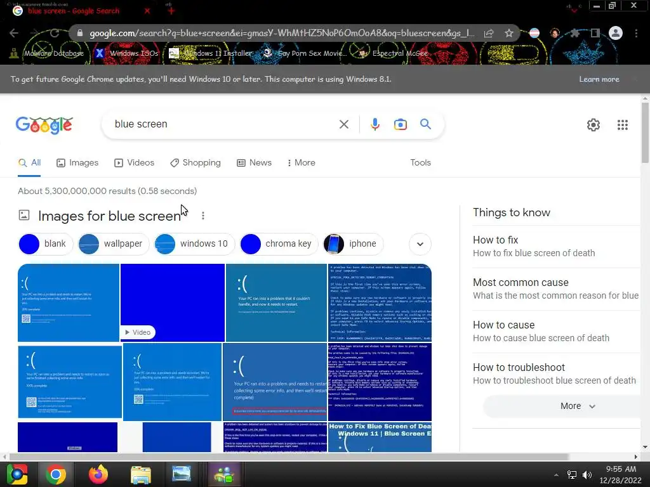Image resolution: width=650 pixels, height=487 pixels.
Task: Select the windows 10 filter chip
Action: click(x=194, y=244)
